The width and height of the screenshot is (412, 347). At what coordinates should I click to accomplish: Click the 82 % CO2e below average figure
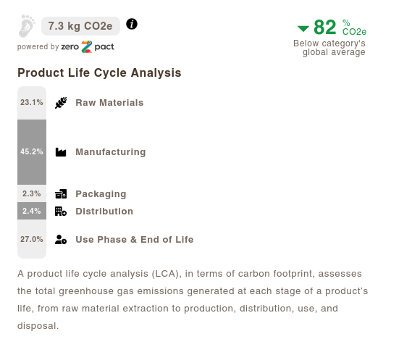pos(332,27)
